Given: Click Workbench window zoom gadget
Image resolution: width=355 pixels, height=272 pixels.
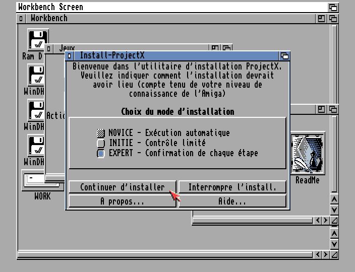Looking at the screenshot, I should click(x=321, y=19).
